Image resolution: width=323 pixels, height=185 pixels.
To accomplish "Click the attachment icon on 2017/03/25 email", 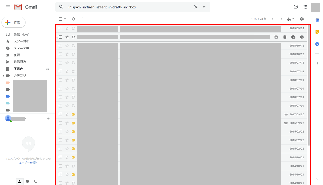I will tap(286, 114).
